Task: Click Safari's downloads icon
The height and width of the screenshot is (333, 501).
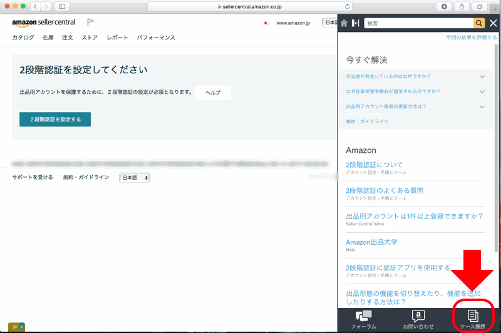Action: tap(444, 6)
